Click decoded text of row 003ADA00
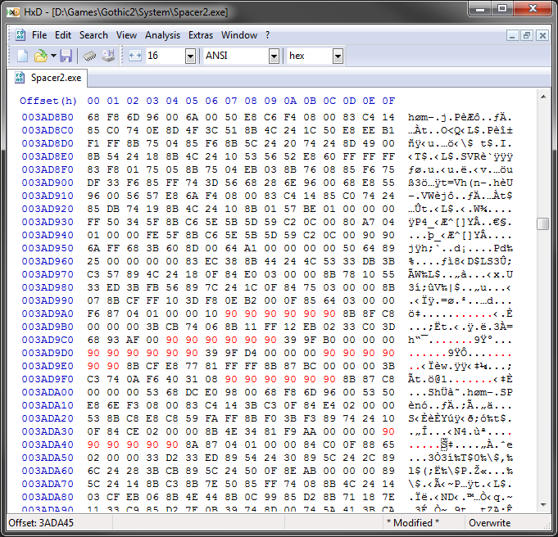 pos(460,392)
